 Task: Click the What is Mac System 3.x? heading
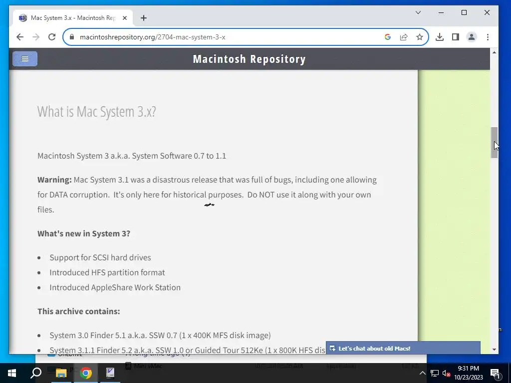pos(96,112)
